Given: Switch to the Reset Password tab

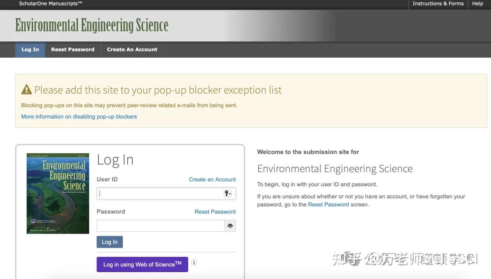Looking at the screenshot, I should click(x=73, y=50).
